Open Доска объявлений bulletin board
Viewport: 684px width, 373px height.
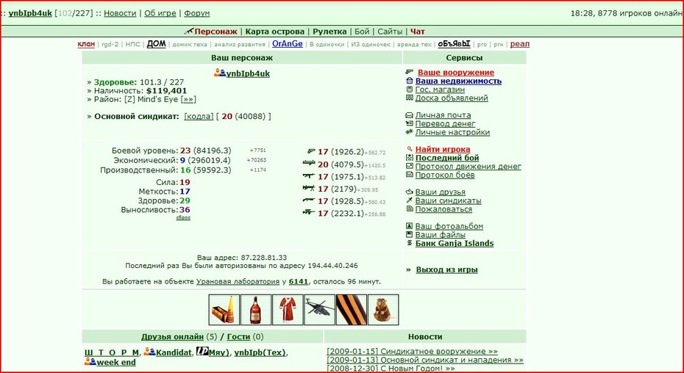452,98
